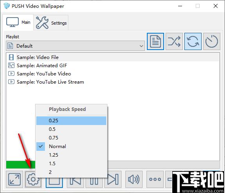225x193 pixels.
Task: Open the three dots more options button
Action: pos(155,179)
